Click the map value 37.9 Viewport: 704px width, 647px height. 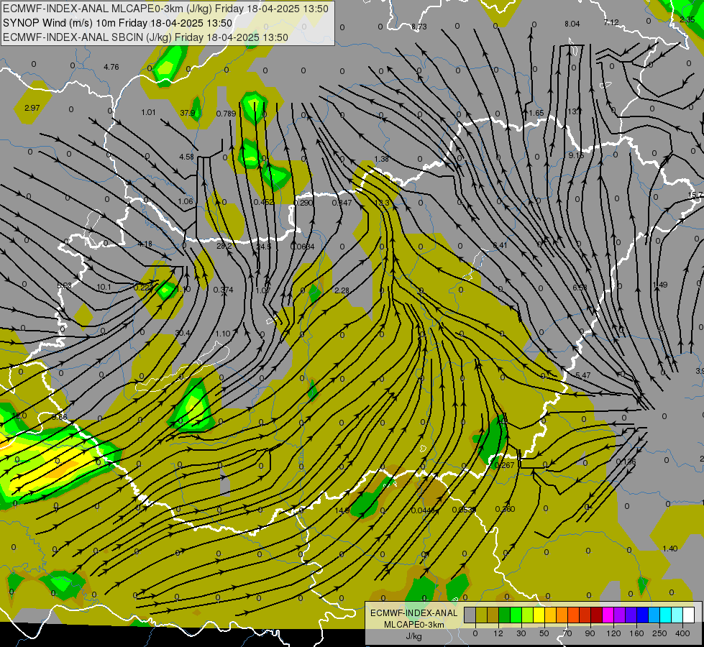[x=187, y=113]
